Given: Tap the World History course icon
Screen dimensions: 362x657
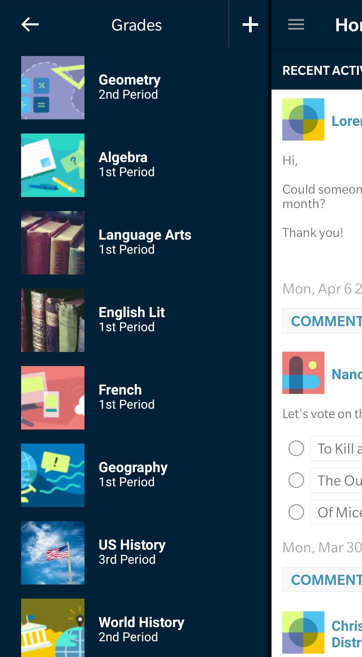Looking at the screenshot, I should tap(53, 627).
